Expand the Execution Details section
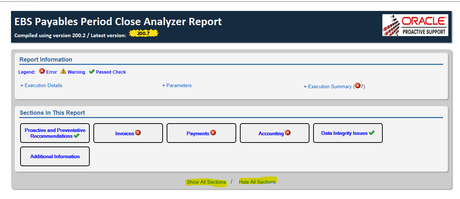This screenshot has height=199, width=460. [x=42, y=85]
